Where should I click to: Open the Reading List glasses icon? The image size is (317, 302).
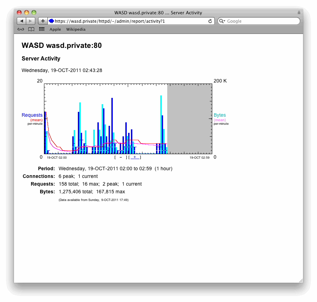coord(21,29)
